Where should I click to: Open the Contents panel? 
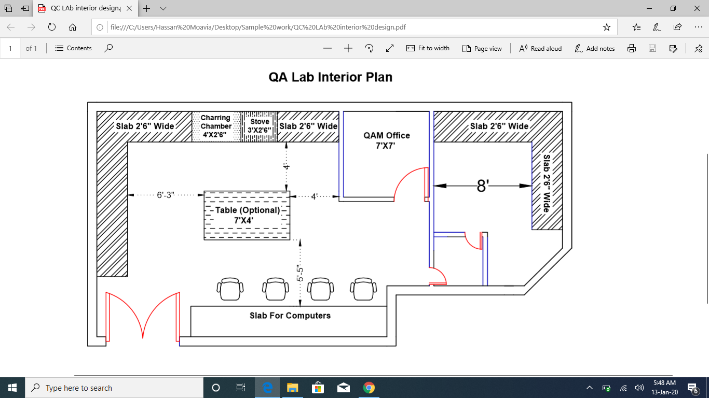point(73,48)
